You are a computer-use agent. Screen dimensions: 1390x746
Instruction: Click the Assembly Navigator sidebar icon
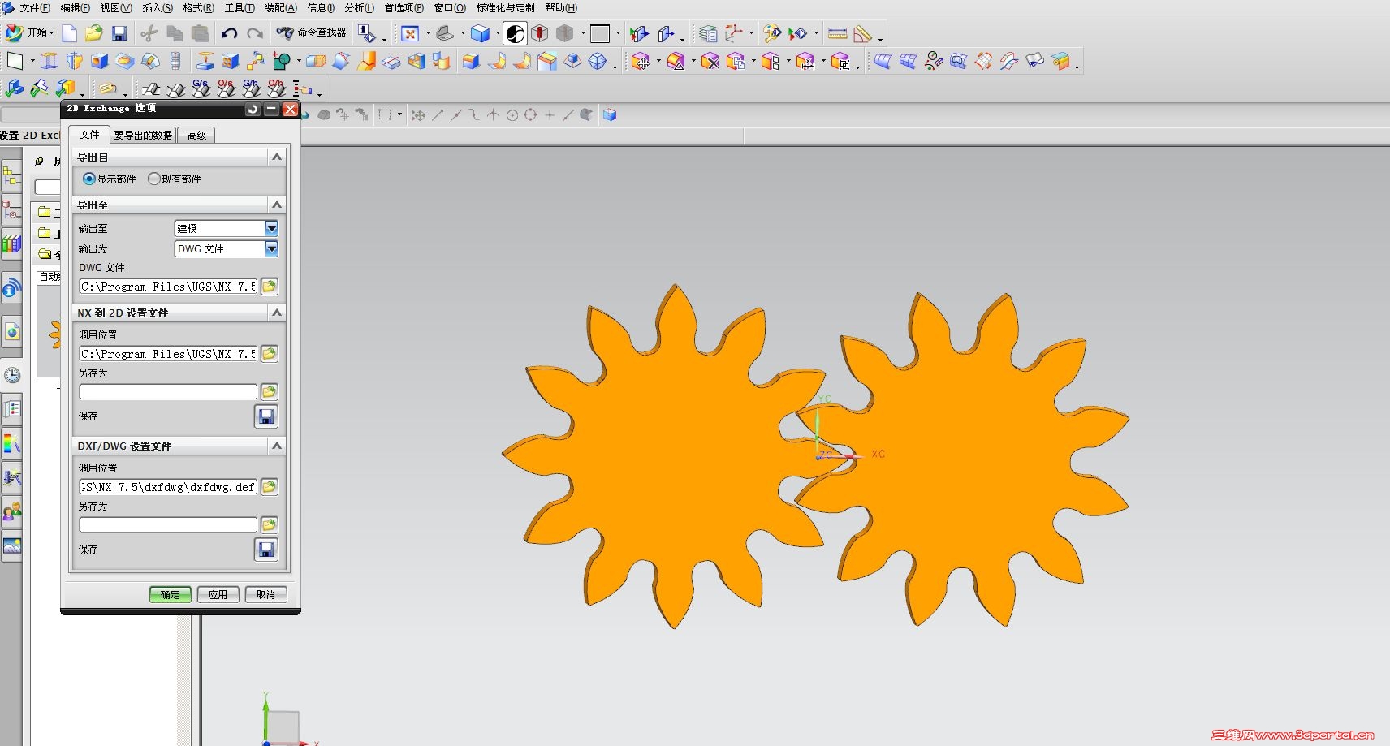[x=11, y=175]
